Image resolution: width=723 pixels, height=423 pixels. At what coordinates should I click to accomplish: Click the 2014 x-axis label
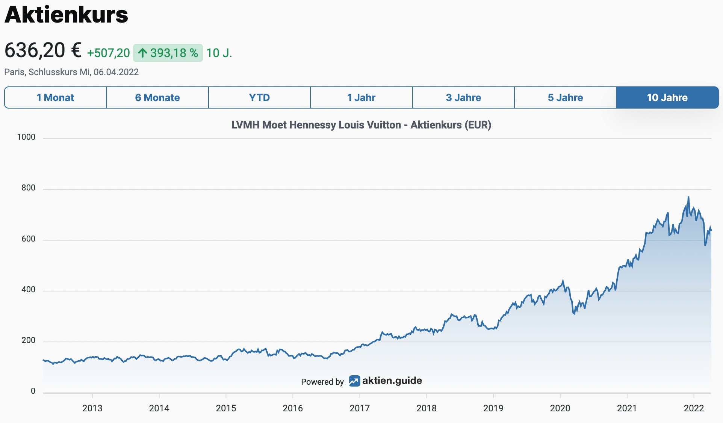pyautogui.click(x=159, y=408)
